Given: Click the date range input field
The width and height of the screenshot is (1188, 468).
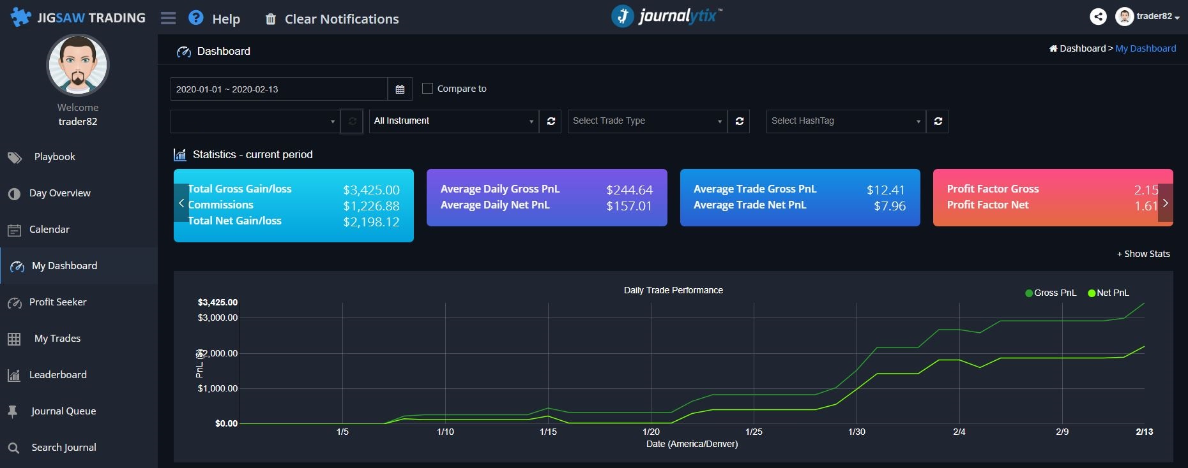Looking at the screenshot, I should 279,89.
